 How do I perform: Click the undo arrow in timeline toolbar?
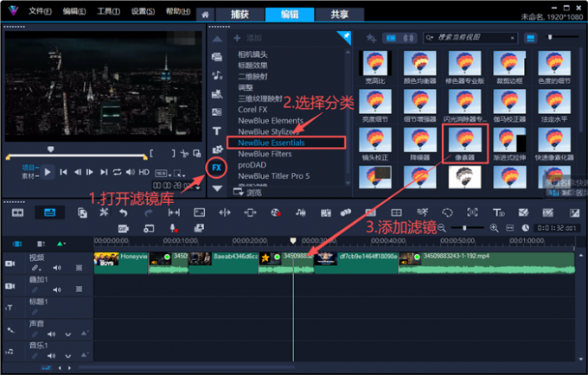[x=124, y=213]
